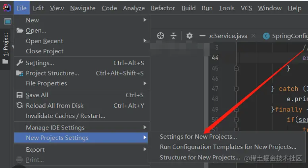This screenshot has height=168, width=308.
Task: Click Invalidate Caches / Restart...
Action: 65,116
